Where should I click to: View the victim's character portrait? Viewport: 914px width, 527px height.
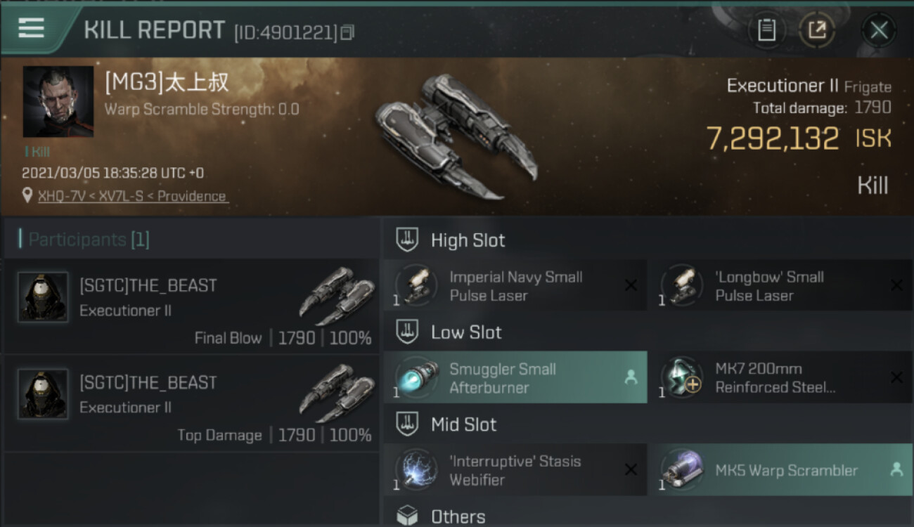pyautogui.click(x=58, y=101)
